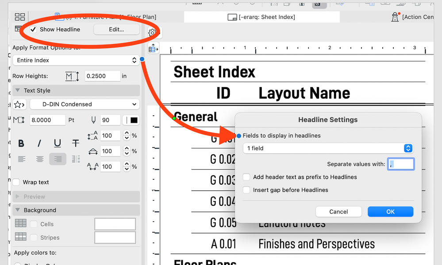Viewport: 442px width, 265px height.
Task: Toggle Strikethrough text formatting
Action: pyautogui.click(x=76, y=144)
